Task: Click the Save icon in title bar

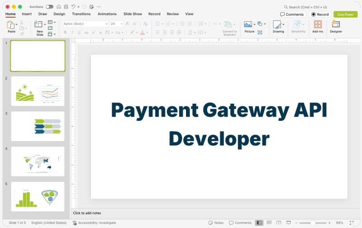Action: 66,7
